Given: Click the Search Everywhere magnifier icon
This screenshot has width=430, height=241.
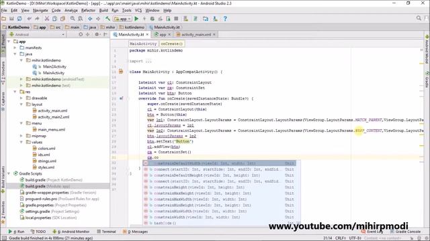Looking at the screenshot, I should [x=419, y=18].
